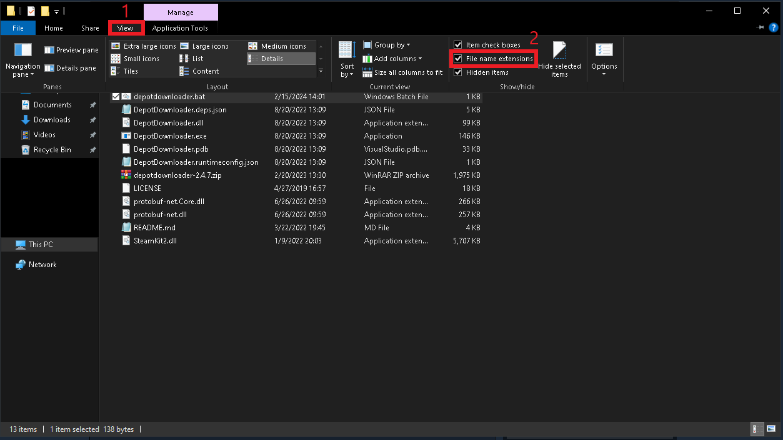This screenshot has width=783, height=440.
Task: Switch to the Share ribbon tab
Action: (90, 28)
